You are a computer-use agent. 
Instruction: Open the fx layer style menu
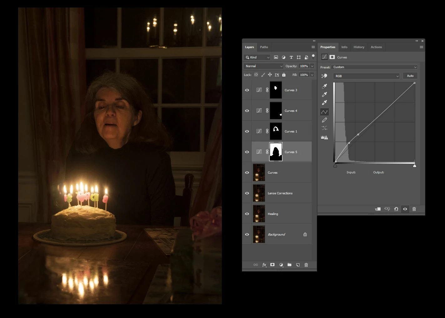(264, 265)
